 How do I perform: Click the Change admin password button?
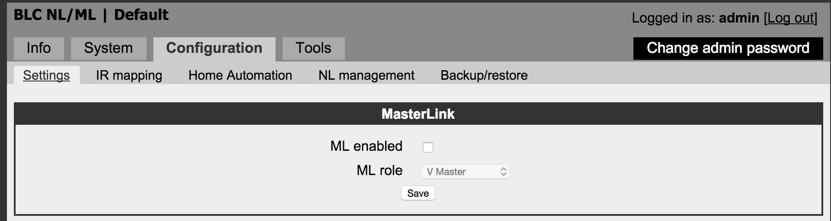point(728,48)
